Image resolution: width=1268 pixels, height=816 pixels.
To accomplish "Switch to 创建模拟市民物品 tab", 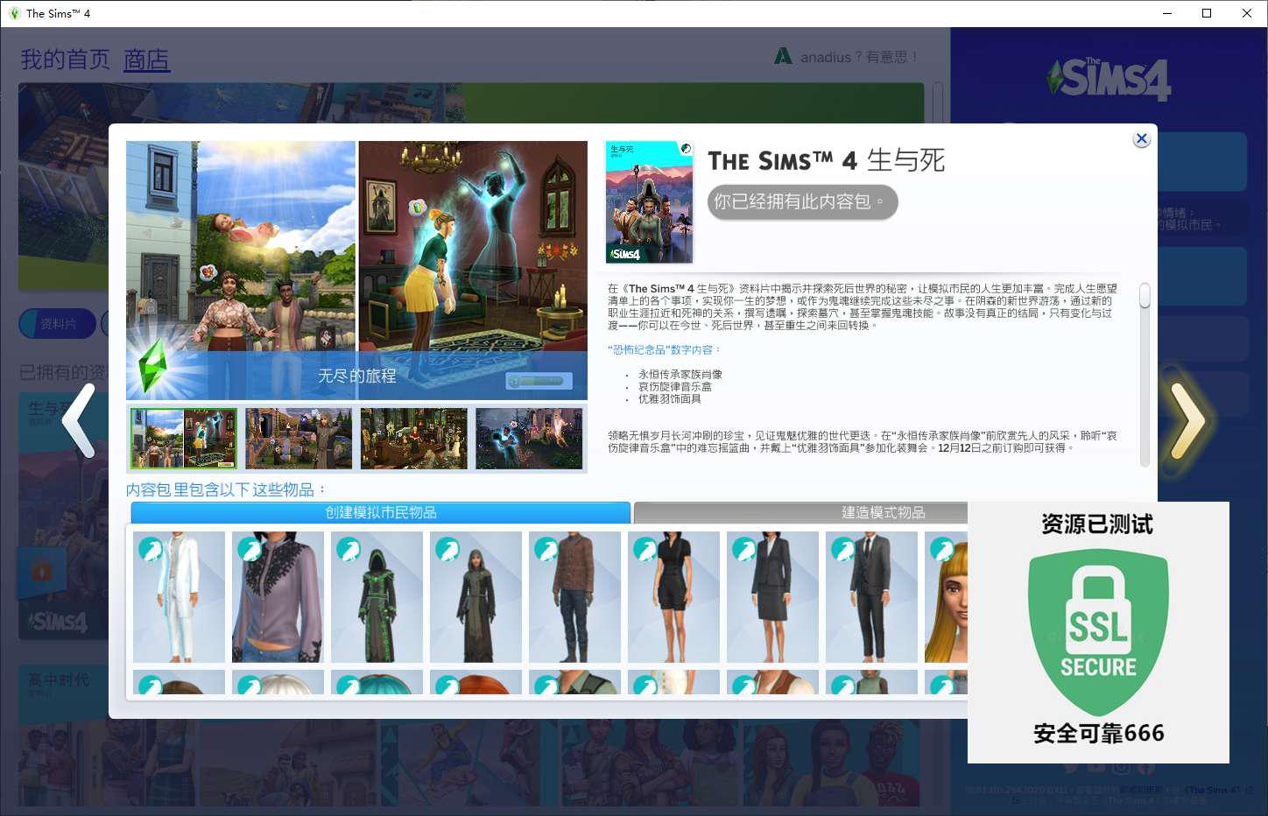I will pyautogui.click(x=381, y=512).
